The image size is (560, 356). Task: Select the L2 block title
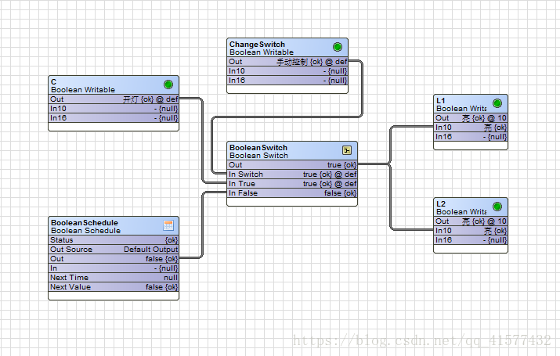(441, 203)
